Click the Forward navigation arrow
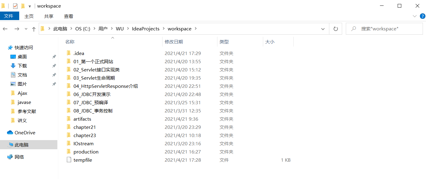 (x=17, y=29)
